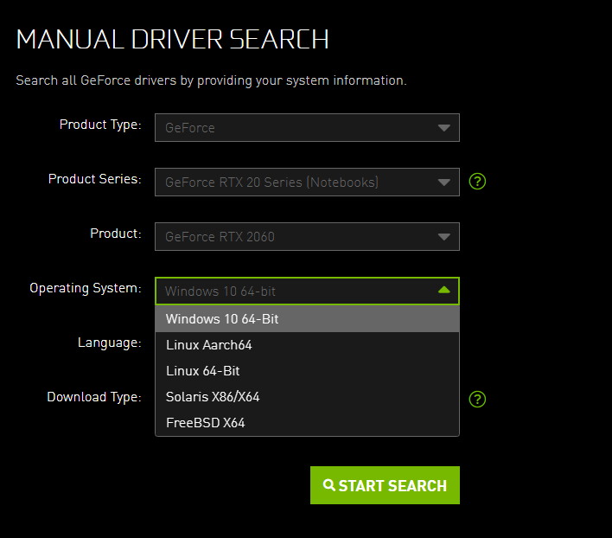Open help icon beside Download Type
This screenshot has width=612, height=538.
coord(477,399)
